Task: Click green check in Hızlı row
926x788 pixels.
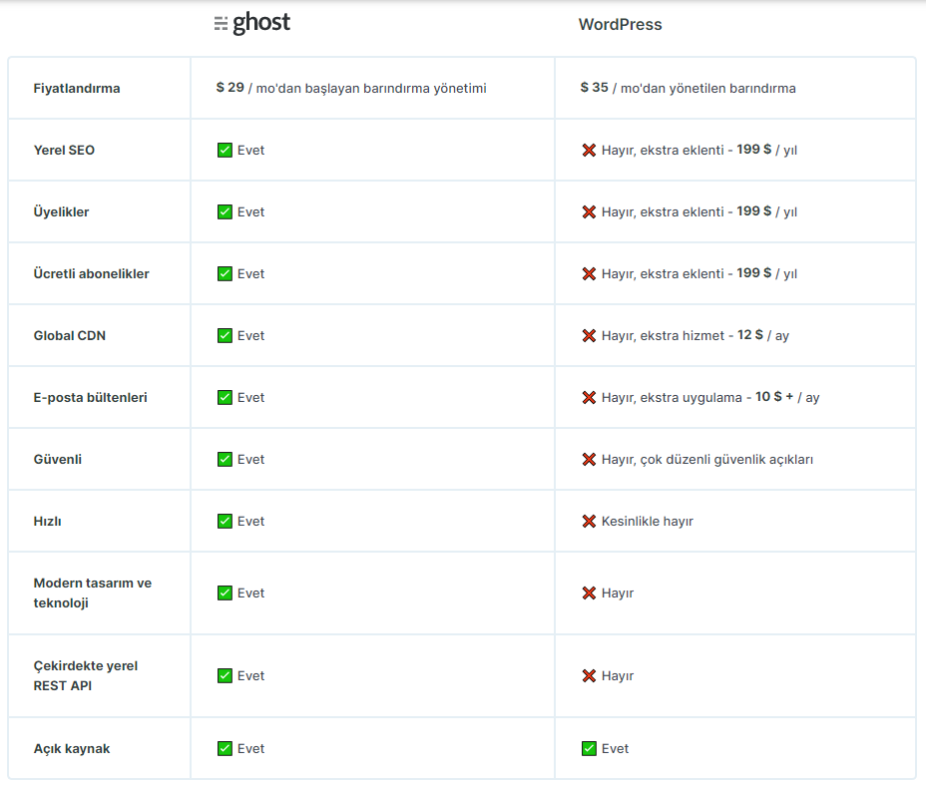Action: [x=225, y=522]
